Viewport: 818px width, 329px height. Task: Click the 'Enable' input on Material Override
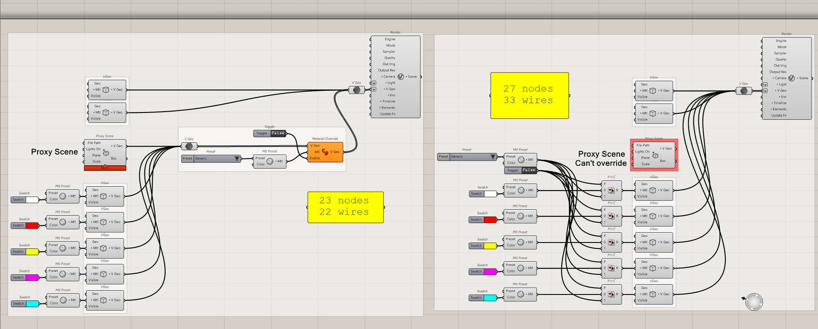[x=315, y=158]
